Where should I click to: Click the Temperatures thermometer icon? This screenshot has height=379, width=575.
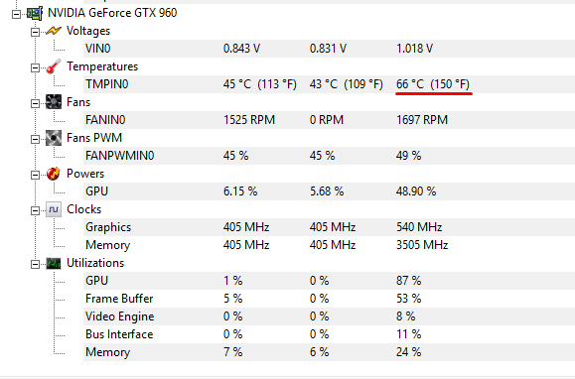pos(54,66)
